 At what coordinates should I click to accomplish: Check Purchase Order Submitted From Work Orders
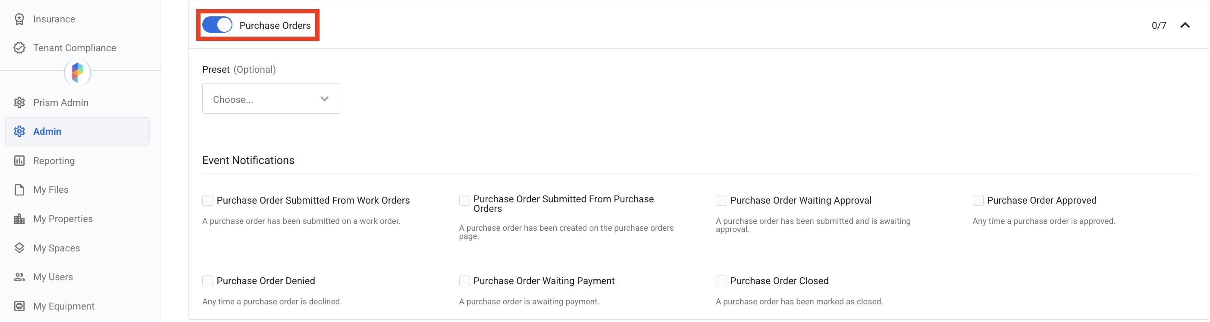pos(207,201)
